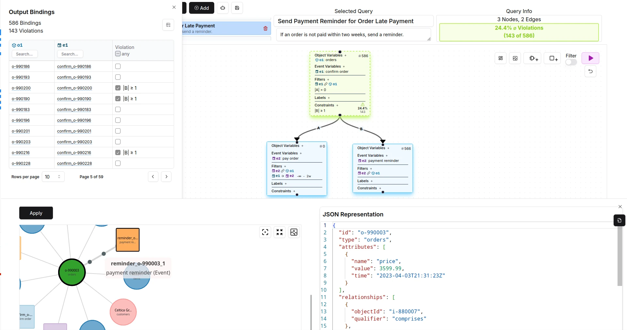627x330 pixels.
Task: Toggle the 'any' Violation filter checkbox
Action: coord(118,54)
